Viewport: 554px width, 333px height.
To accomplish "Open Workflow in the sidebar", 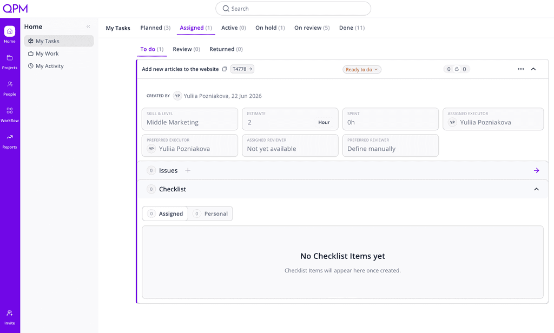I will coord(10,115).
